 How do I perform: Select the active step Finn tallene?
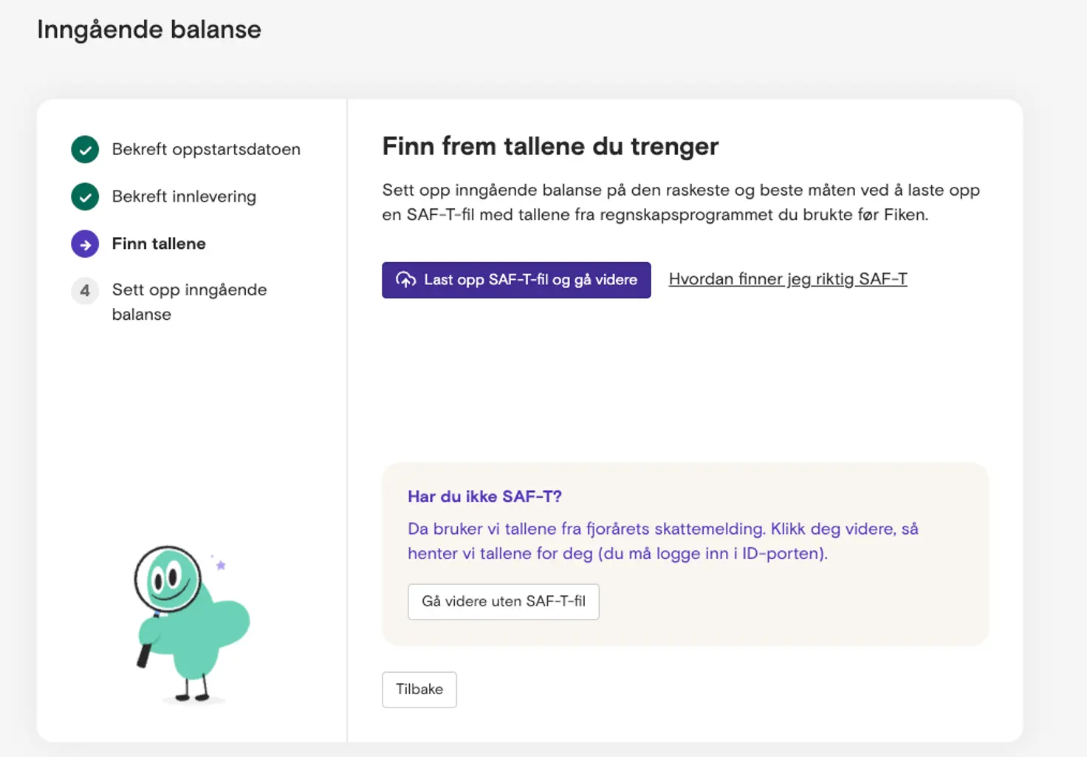160,244
